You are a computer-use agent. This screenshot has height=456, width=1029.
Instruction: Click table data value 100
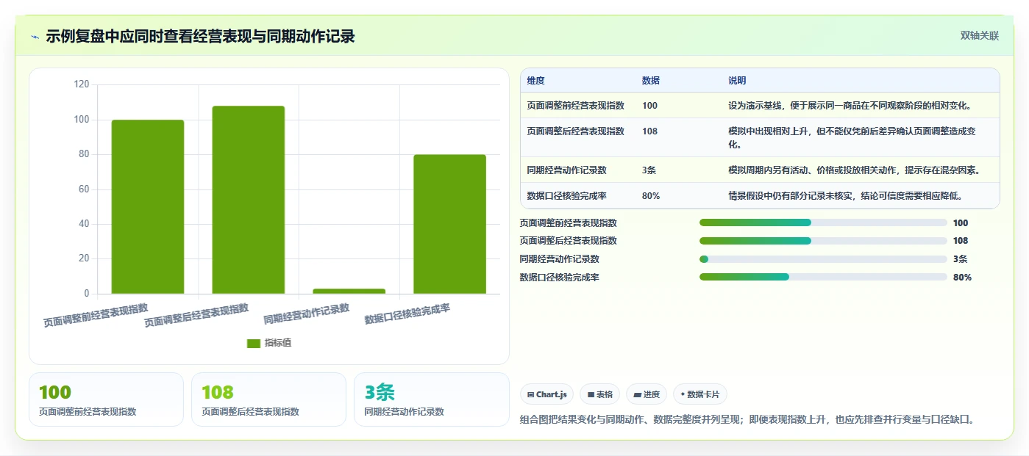(649, 106)
